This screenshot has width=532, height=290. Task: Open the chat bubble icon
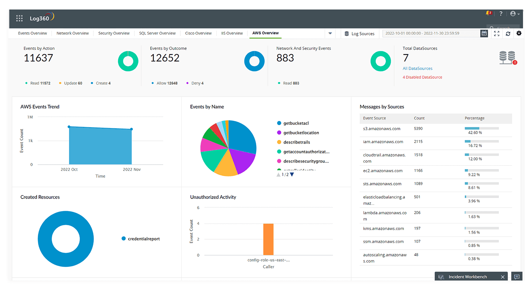pos(517,277)
